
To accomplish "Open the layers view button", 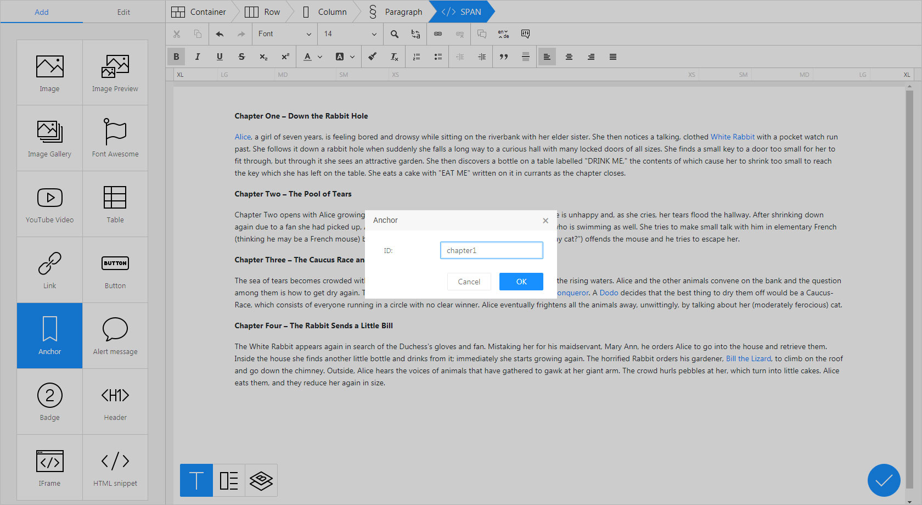I will click(261, 480).
